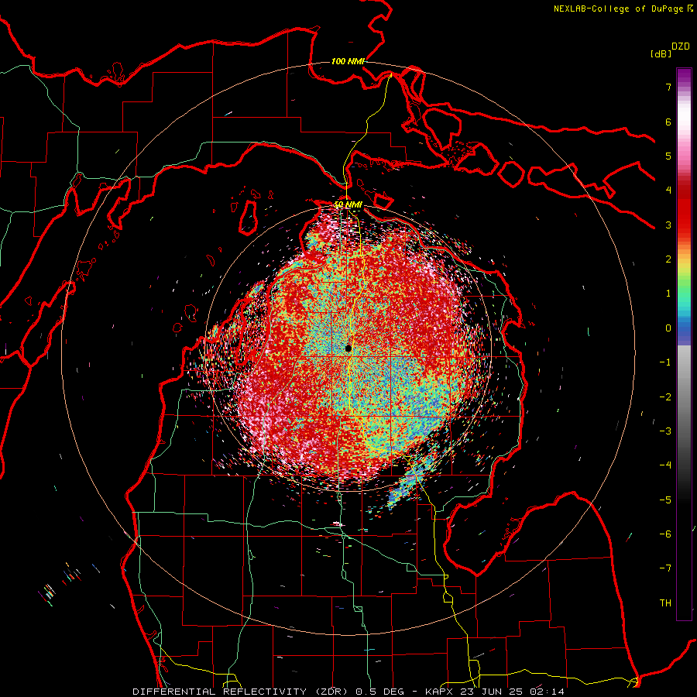The width and height of the screenshot is (697, 697).
Task: Pick the -1 tick on color scale
Action: (665, 362)
